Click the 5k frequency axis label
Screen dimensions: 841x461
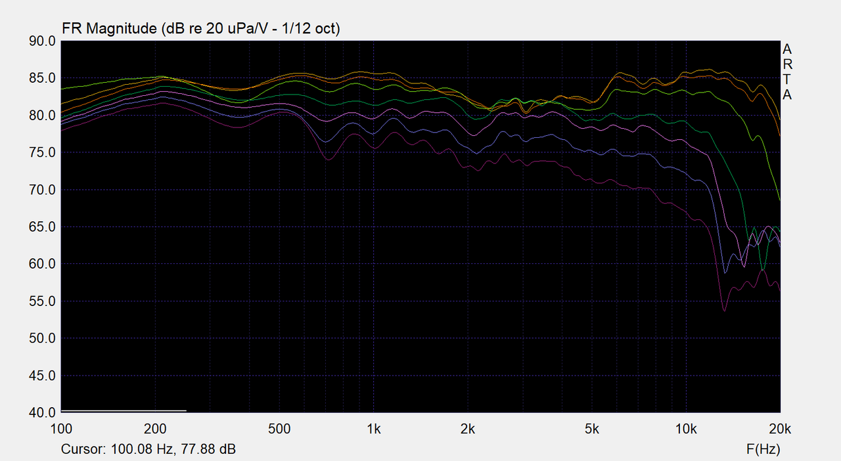coord(592,429)
